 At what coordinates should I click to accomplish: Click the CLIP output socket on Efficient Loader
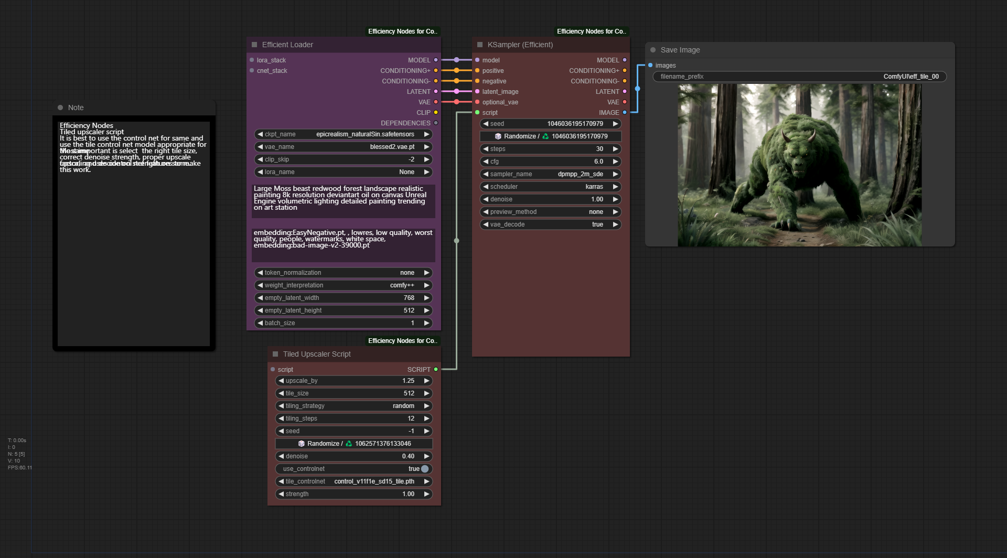click(x=436, y=113)
